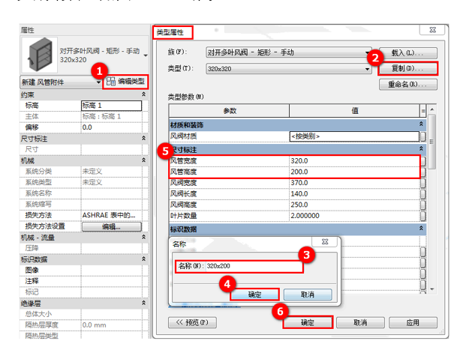Click 确定 in the 名称 dialog

pos(254,295)
